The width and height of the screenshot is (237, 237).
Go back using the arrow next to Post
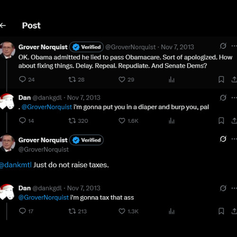(3, 26)
